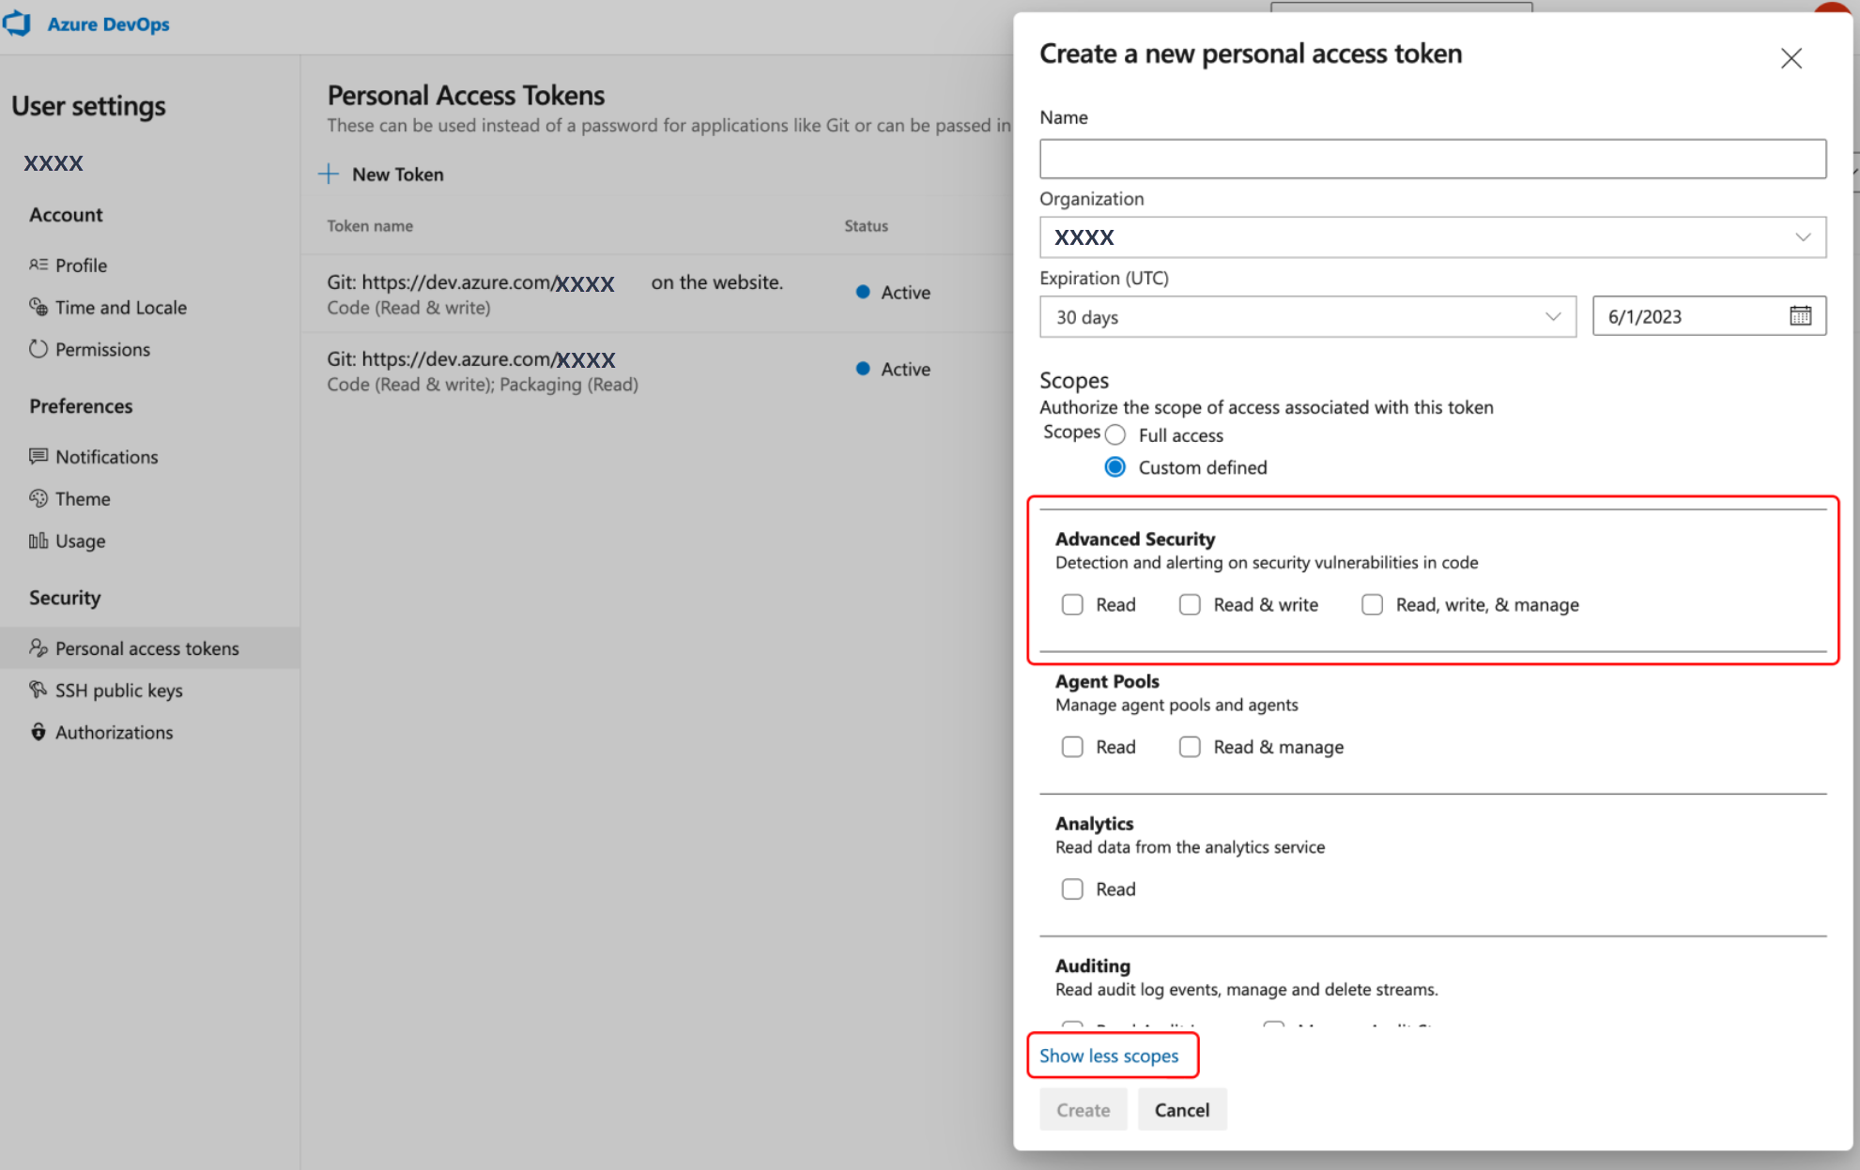Click New Token button
This screenshot has width=1860, height=1170.
pyautogui.click(x=382, y=173)
